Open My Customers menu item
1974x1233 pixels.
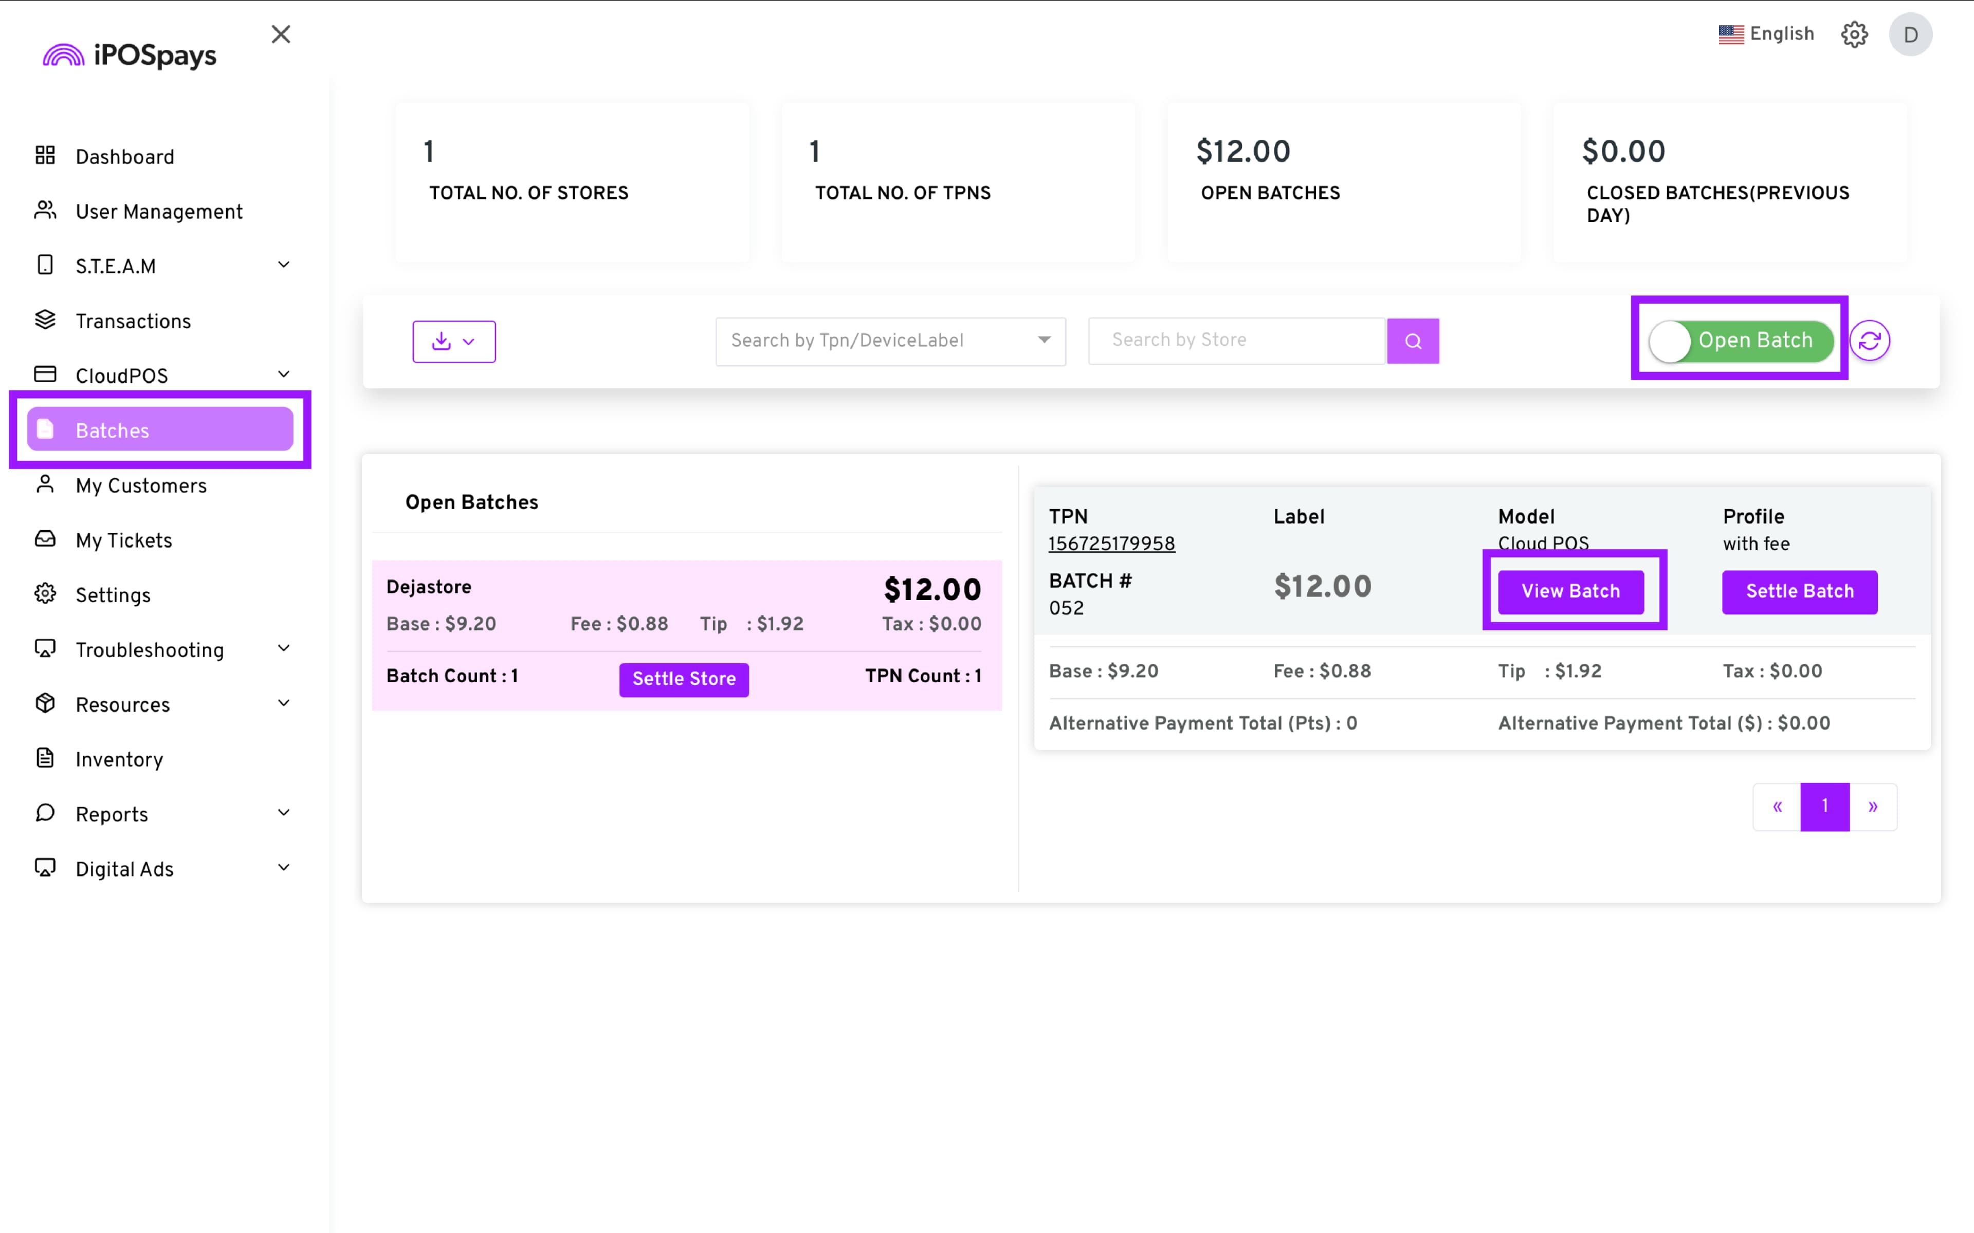[140, 485]
